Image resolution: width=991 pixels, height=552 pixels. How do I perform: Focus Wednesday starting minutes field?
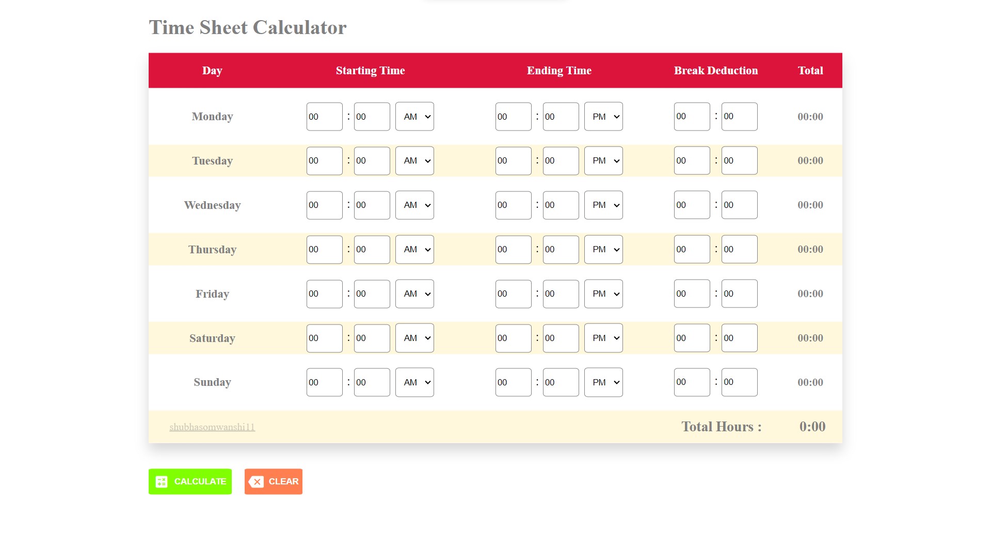point(372,205)
